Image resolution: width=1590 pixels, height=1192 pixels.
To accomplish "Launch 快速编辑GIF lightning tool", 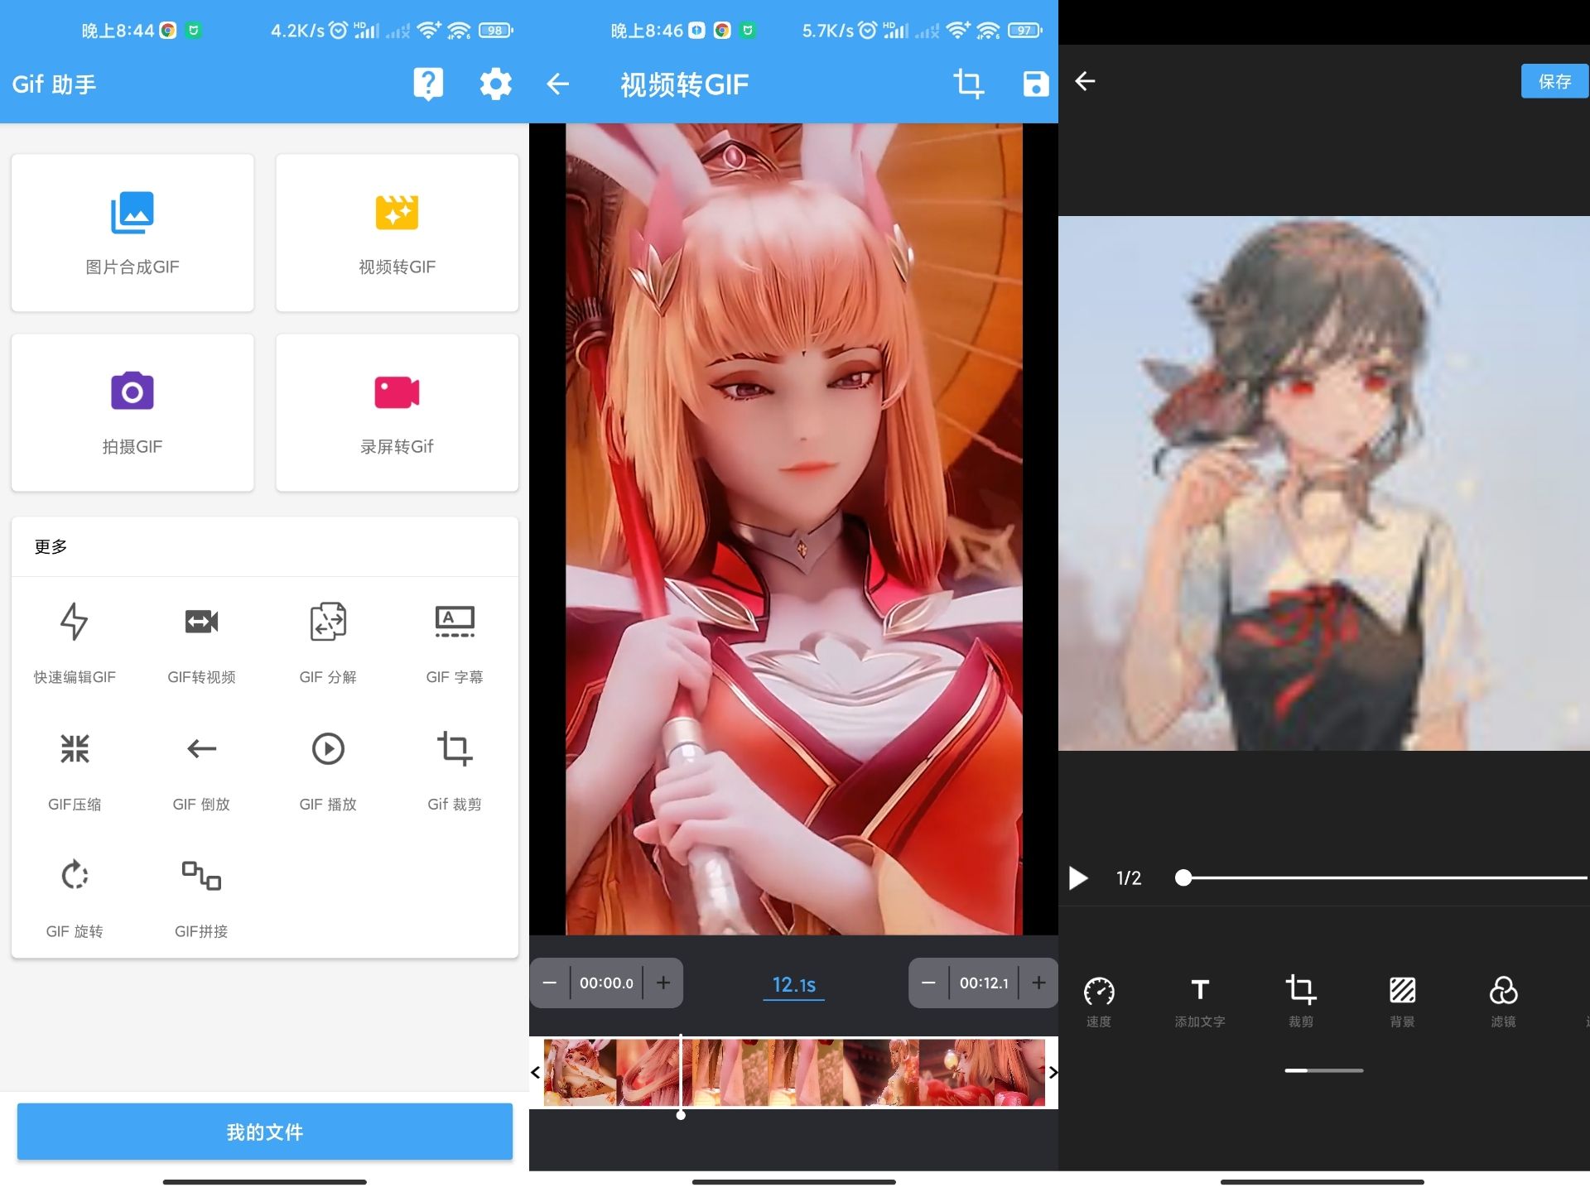I will pyautogui.click(x=75, y=642).
